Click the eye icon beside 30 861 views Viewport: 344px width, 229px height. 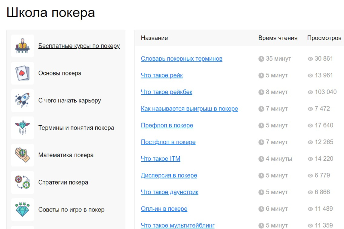(310, 59)
